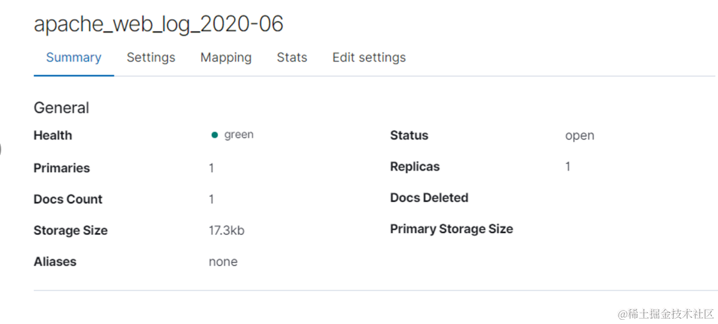This screenshot has width=718, height=324.
Task: Click the green health value text
Action: point(239,135)
